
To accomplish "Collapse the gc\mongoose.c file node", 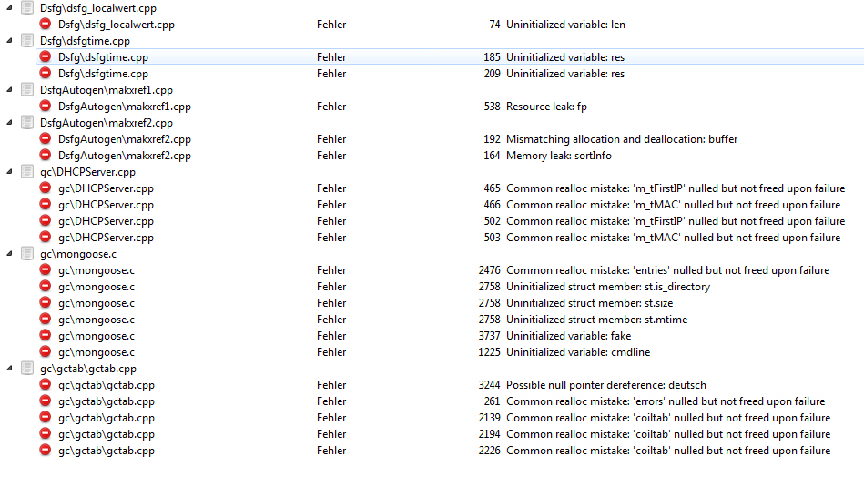I will tap(9, 254).
